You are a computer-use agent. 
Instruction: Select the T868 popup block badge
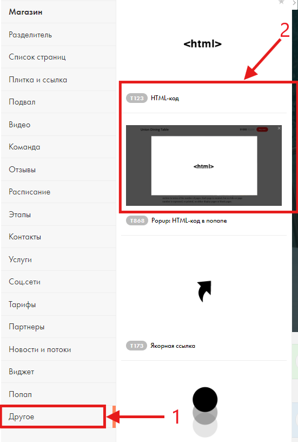pyautogui.click(x=137, y=220)
